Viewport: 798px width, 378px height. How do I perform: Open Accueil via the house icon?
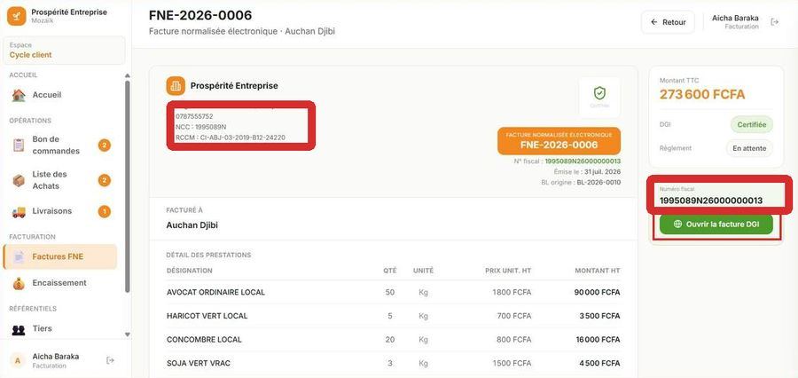pyautogui.click(x=19, y=95)
